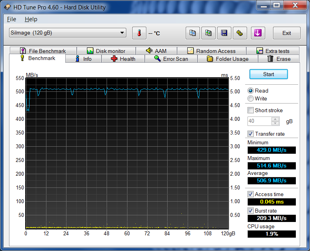310x251 pixels.
Task: Increase short stroke size with up arrow
Action: [x=275, y=119]
